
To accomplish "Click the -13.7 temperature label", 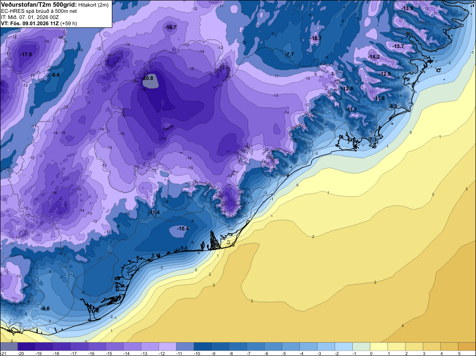I will click(x=398, y=47).
